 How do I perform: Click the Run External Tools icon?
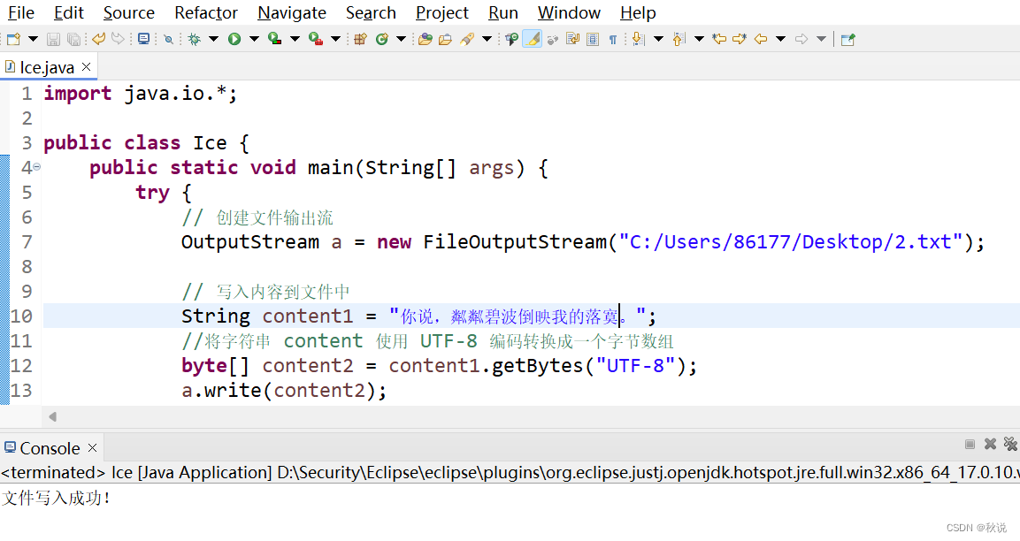pos(316,40)
